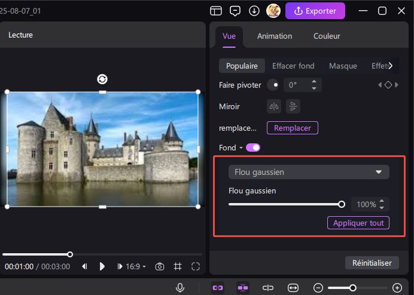Select the Populaire sub-tab
This screenshot has height=295, width=414.
tap(242, 66)
